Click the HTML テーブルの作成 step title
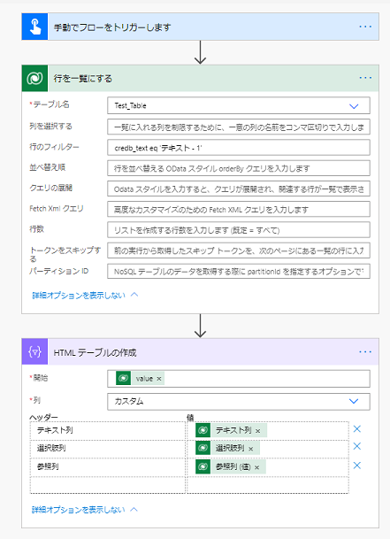Viewport: 390px width, 539px height. pos(95,352)
